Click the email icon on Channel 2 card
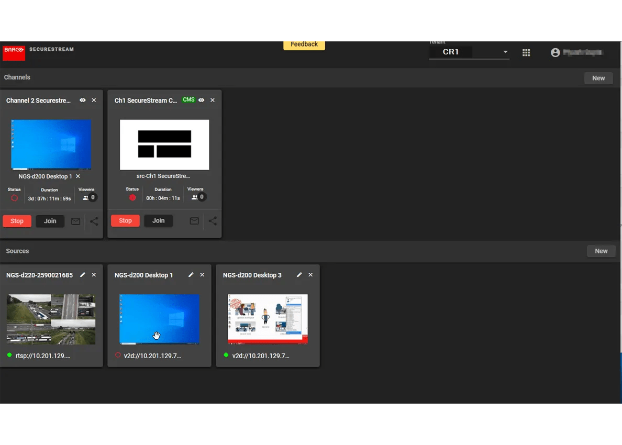 click(76, 221)
